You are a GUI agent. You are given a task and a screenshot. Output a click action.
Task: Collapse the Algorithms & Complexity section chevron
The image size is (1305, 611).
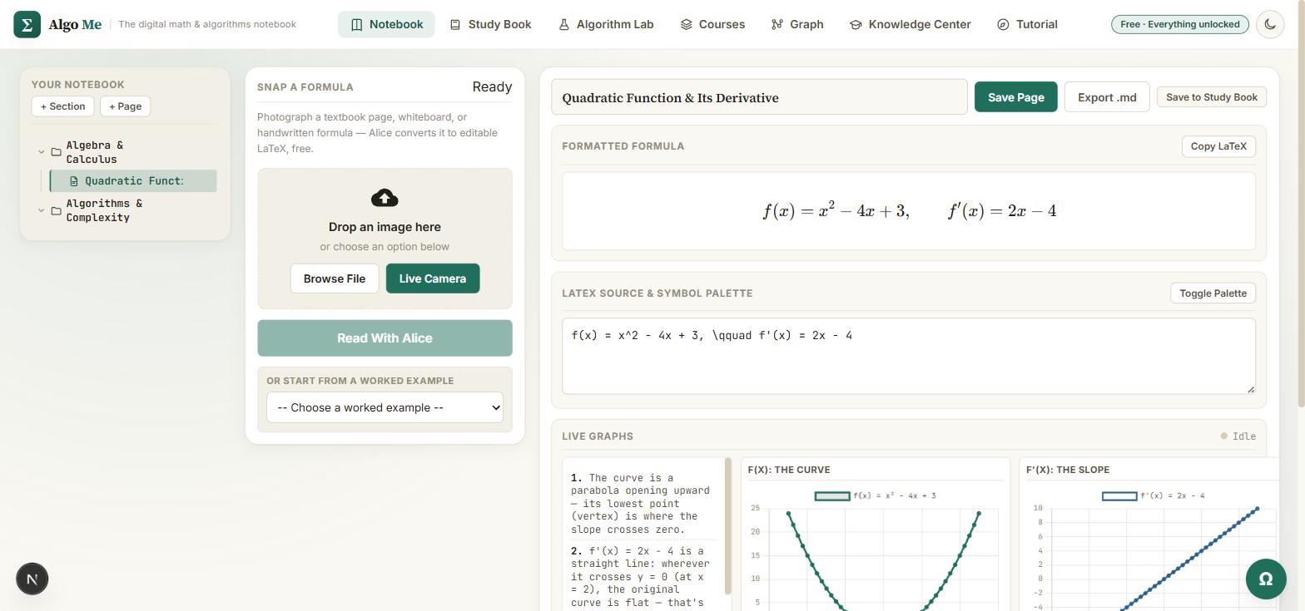click(41, 210)
